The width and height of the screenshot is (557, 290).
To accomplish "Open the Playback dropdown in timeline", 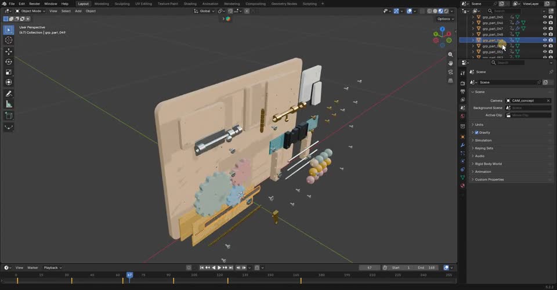I will [53, 267].
